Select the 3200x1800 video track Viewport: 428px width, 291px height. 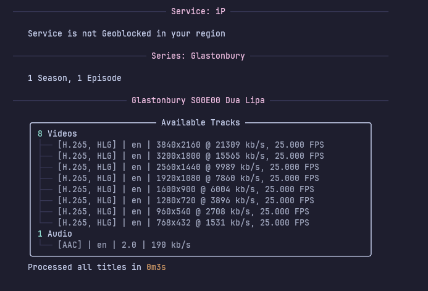(191, 156)
